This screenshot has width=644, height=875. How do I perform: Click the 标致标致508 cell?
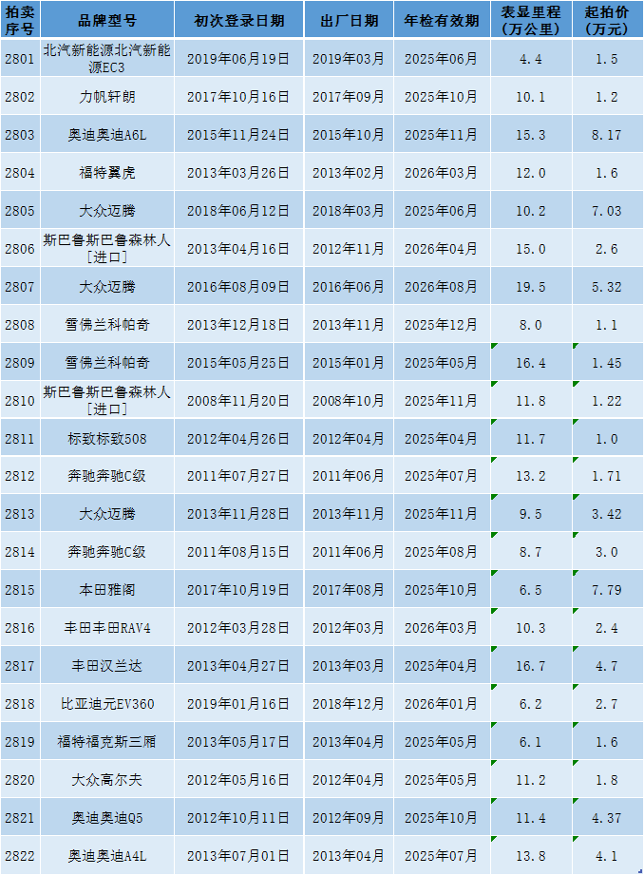click(x=107, y=438)
